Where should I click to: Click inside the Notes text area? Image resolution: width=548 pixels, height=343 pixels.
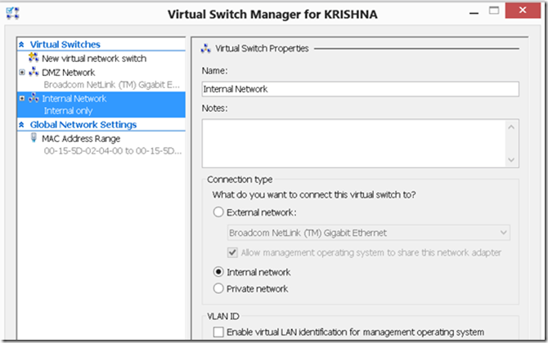click(353, 144)
